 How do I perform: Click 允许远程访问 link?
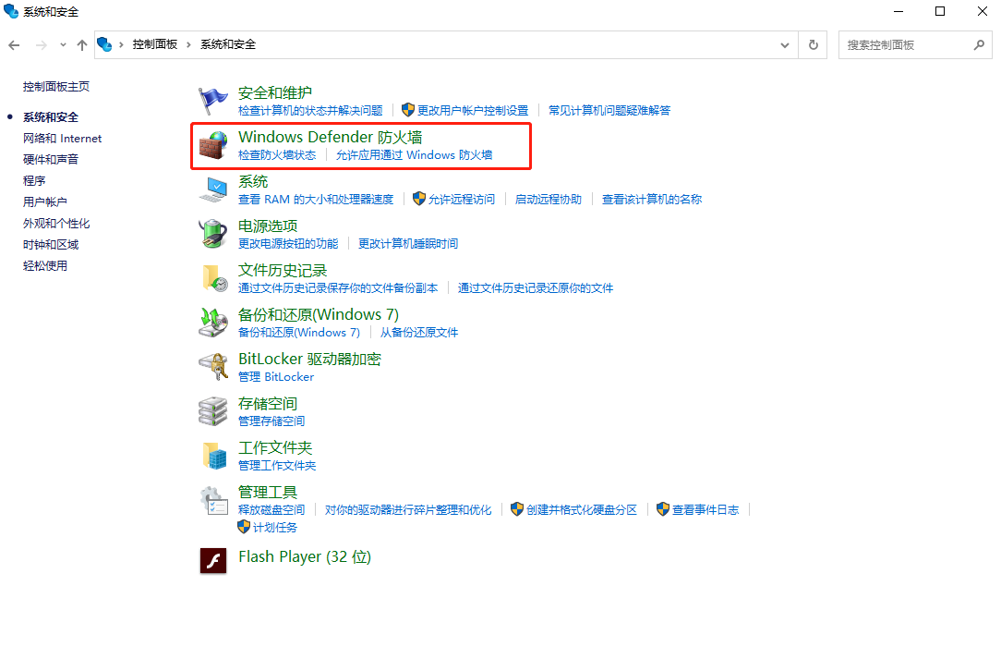462,199
